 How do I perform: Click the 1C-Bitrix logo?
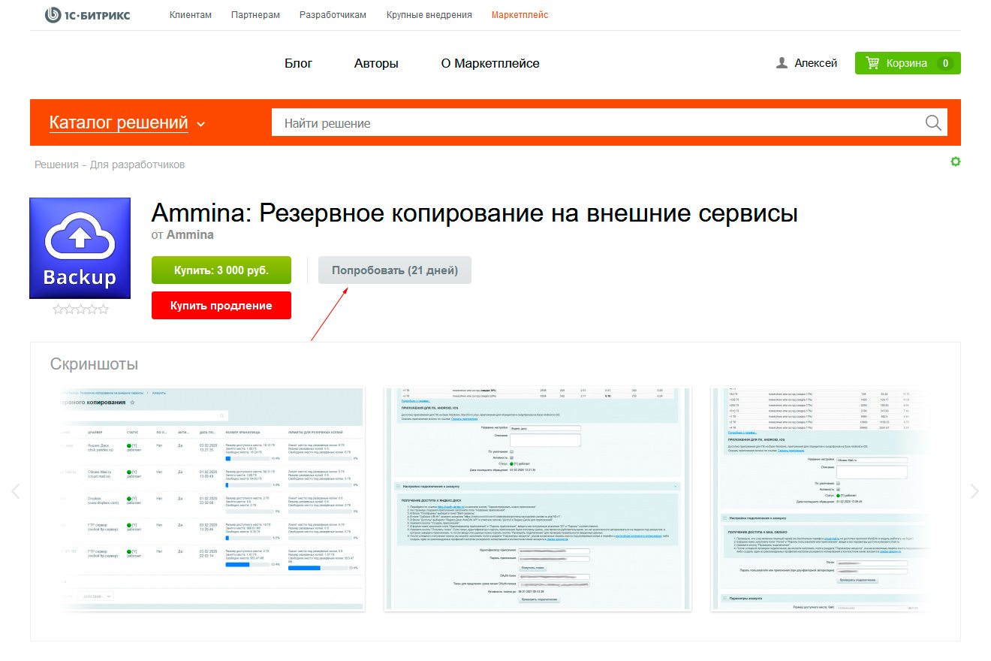point(87,15)
